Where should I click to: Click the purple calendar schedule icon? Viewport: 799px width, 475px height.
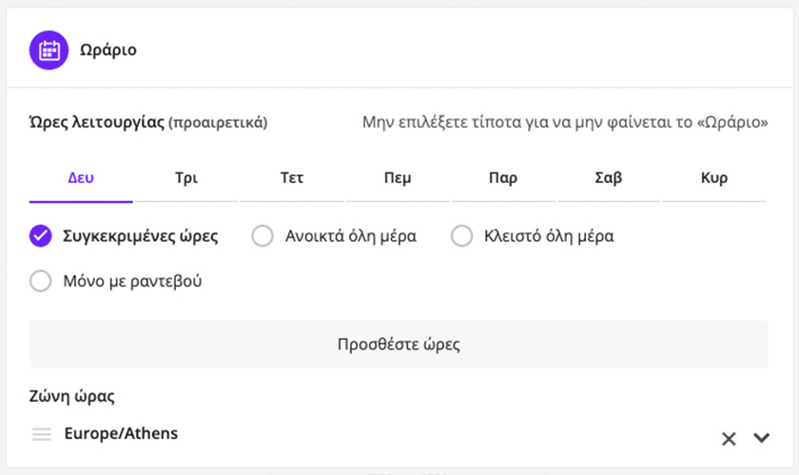tap(49, 49)
